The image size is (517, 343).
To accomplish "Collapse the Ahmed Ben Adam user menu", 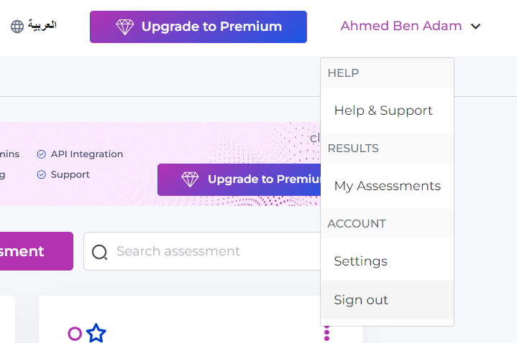I will (410, 26).
